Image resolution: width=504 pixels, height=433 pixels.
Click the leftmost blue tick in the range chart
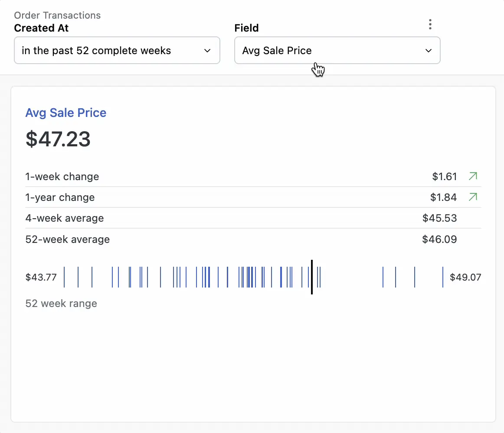64,277
